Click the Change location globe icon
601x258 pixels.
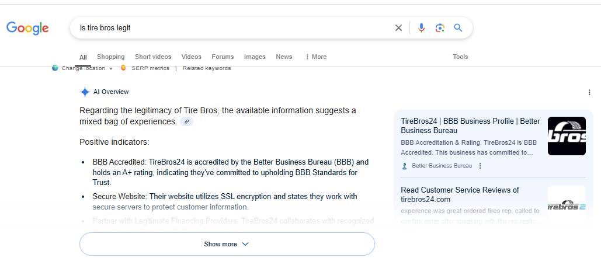pos(55,68)
